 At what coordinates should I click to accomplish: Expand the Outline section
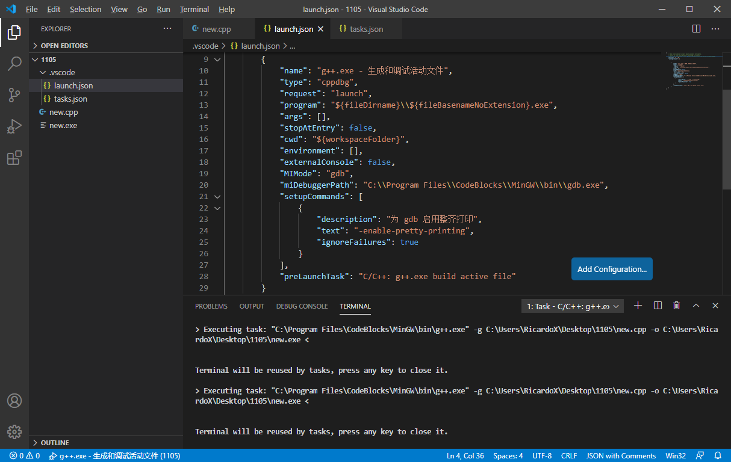[x=54, y=442]
